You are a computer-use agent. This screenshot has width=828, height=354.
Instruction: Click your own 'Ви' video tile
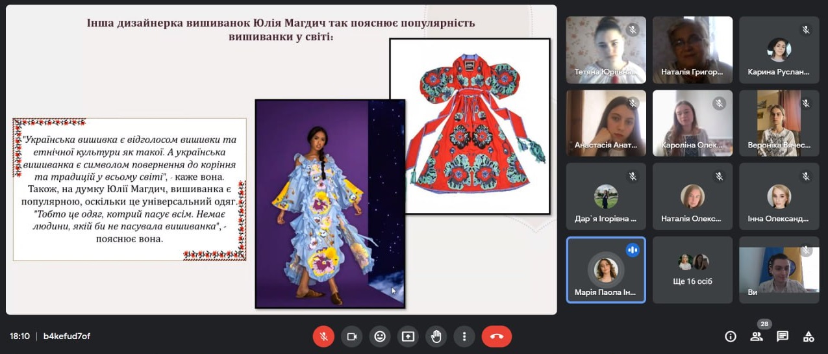(x=779, y=270)
